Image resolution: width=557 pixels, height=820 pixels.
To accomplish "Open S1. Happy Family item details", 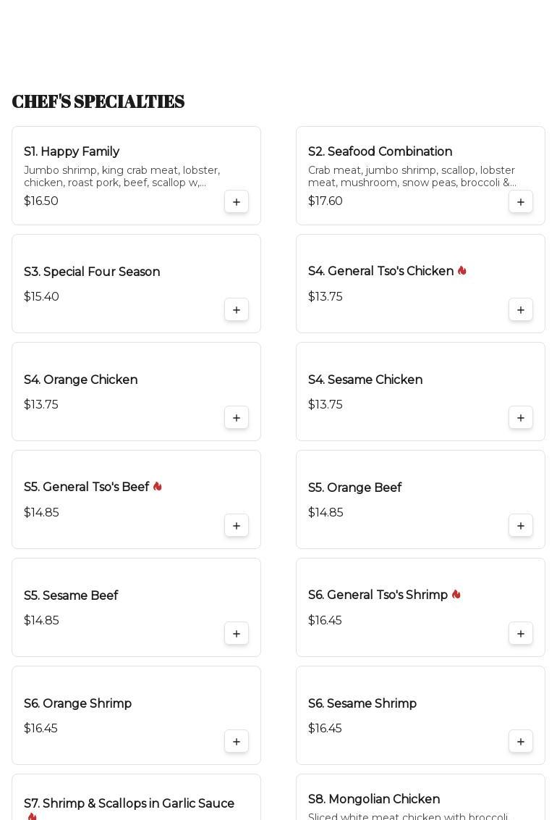I will pos(72,152).
